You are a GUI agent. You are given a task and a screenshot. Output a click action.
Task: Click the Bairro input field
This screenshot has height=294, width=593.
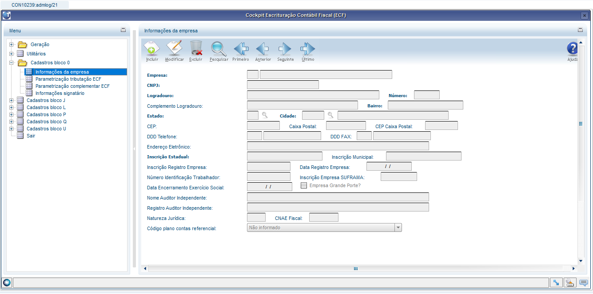[x=425, y=105]
